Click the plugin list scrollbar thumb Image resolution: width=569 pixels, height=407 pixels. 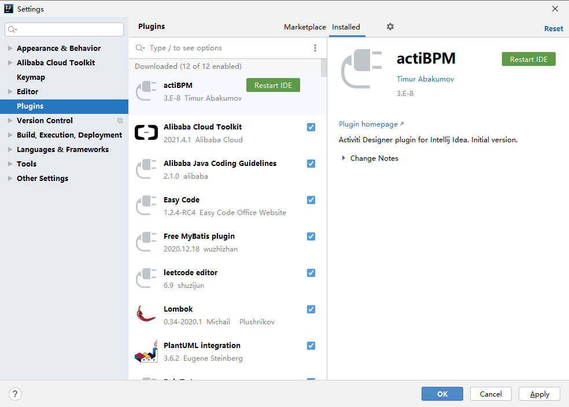point(324,68)
